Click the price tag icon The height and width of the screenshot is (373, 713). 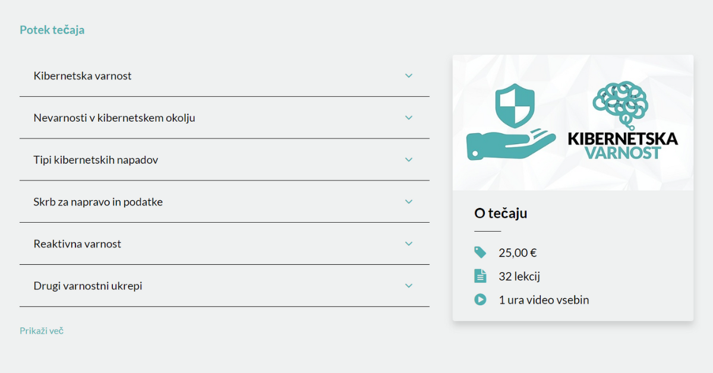(480, 252)
